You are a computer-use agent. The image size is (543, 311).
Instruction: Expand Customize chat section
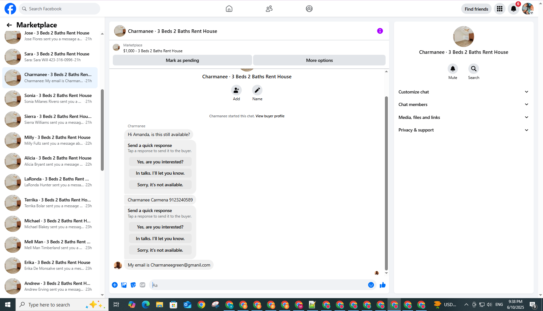(x=463, y=92)
